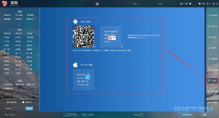The height and width of the screenshot is (118, 219).
Task: Select family 聊聊大舌头
Action: tap(31, 84)
